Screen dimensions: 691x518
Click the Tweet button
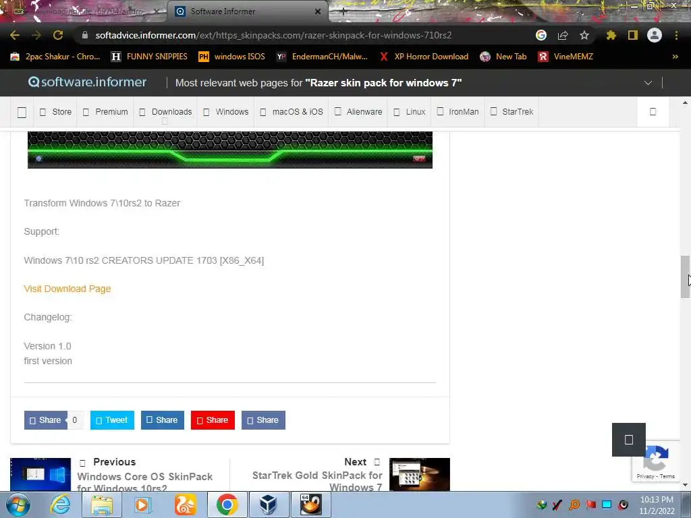pyautogui.click(x=112, y=420)
